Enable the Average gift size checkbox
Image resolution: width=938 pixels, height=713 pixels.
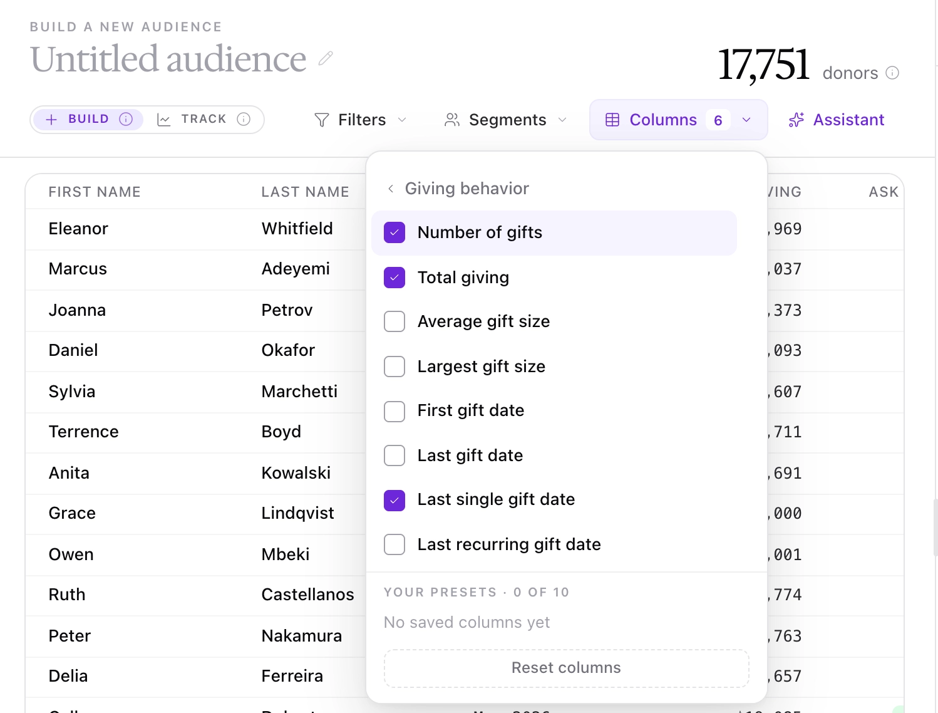394,321
